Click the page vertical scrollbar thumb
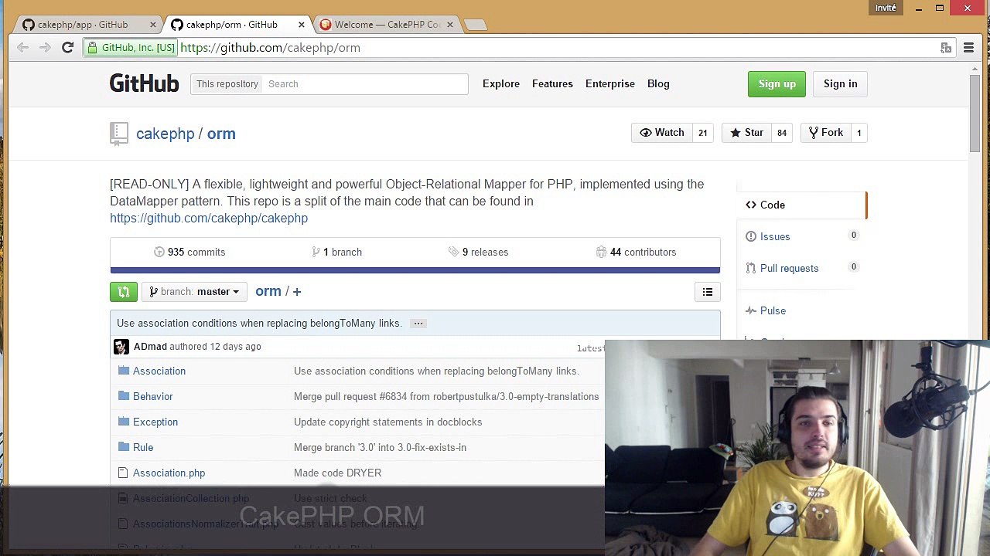The height and width of the screenshot is (556, 990). (975, 113)
